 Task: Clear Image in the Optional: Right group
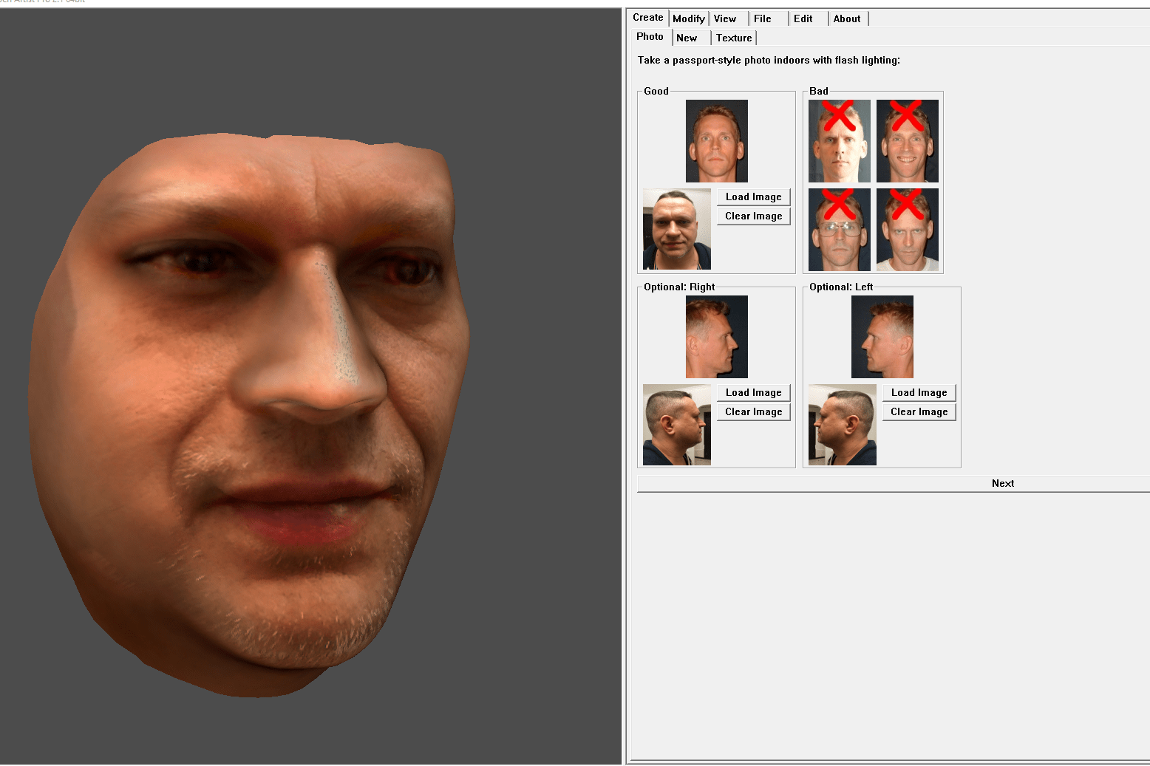click(754, 411)
